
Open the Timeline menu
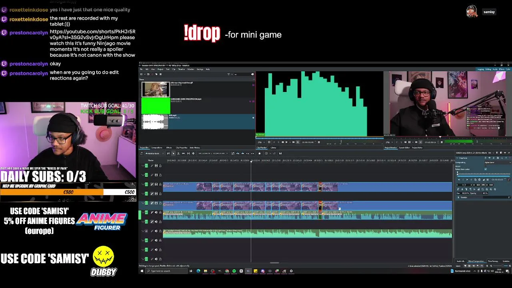tap(182, 69)
